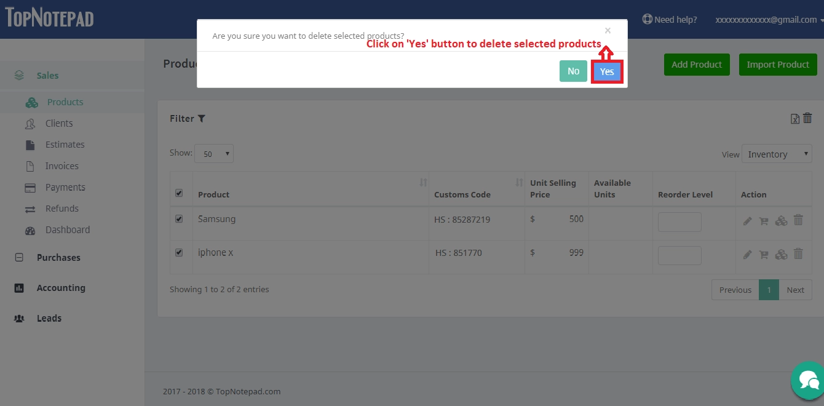Image resolution: width=824 pixels, height=406 pixels.
Task: Delete iphone x using its trash icon
Action: coord(798,253)
